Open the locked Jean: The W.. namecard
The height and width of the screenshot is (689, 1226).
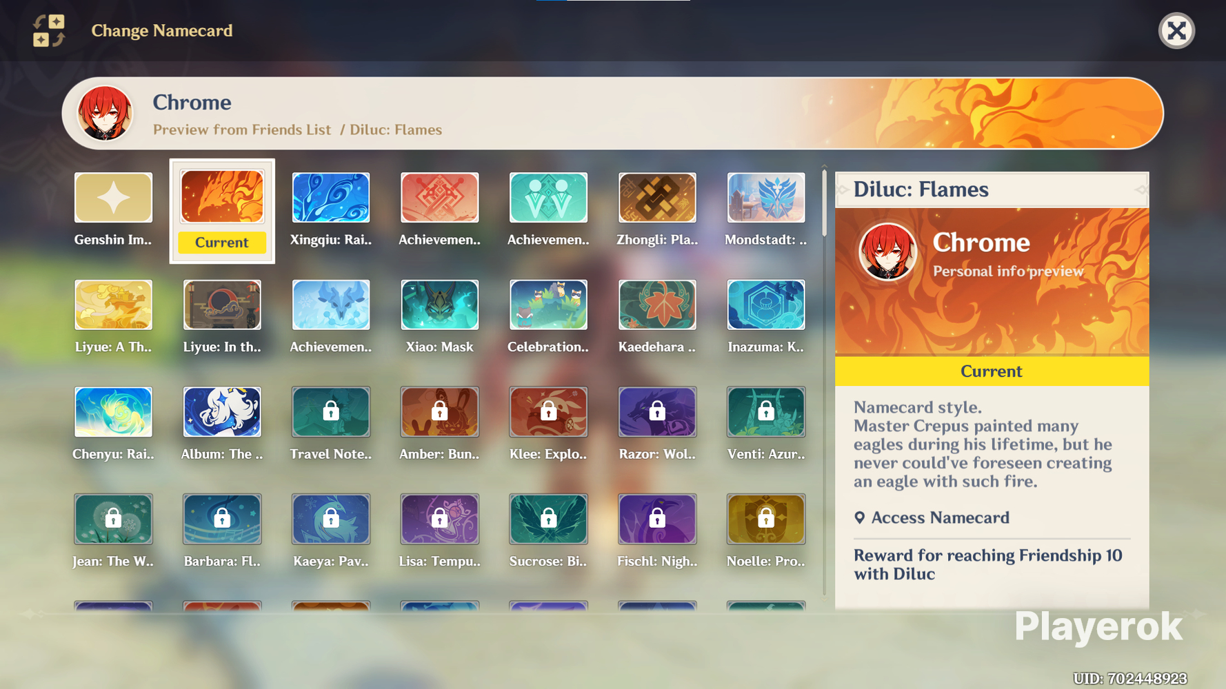(x=113, y=519)
